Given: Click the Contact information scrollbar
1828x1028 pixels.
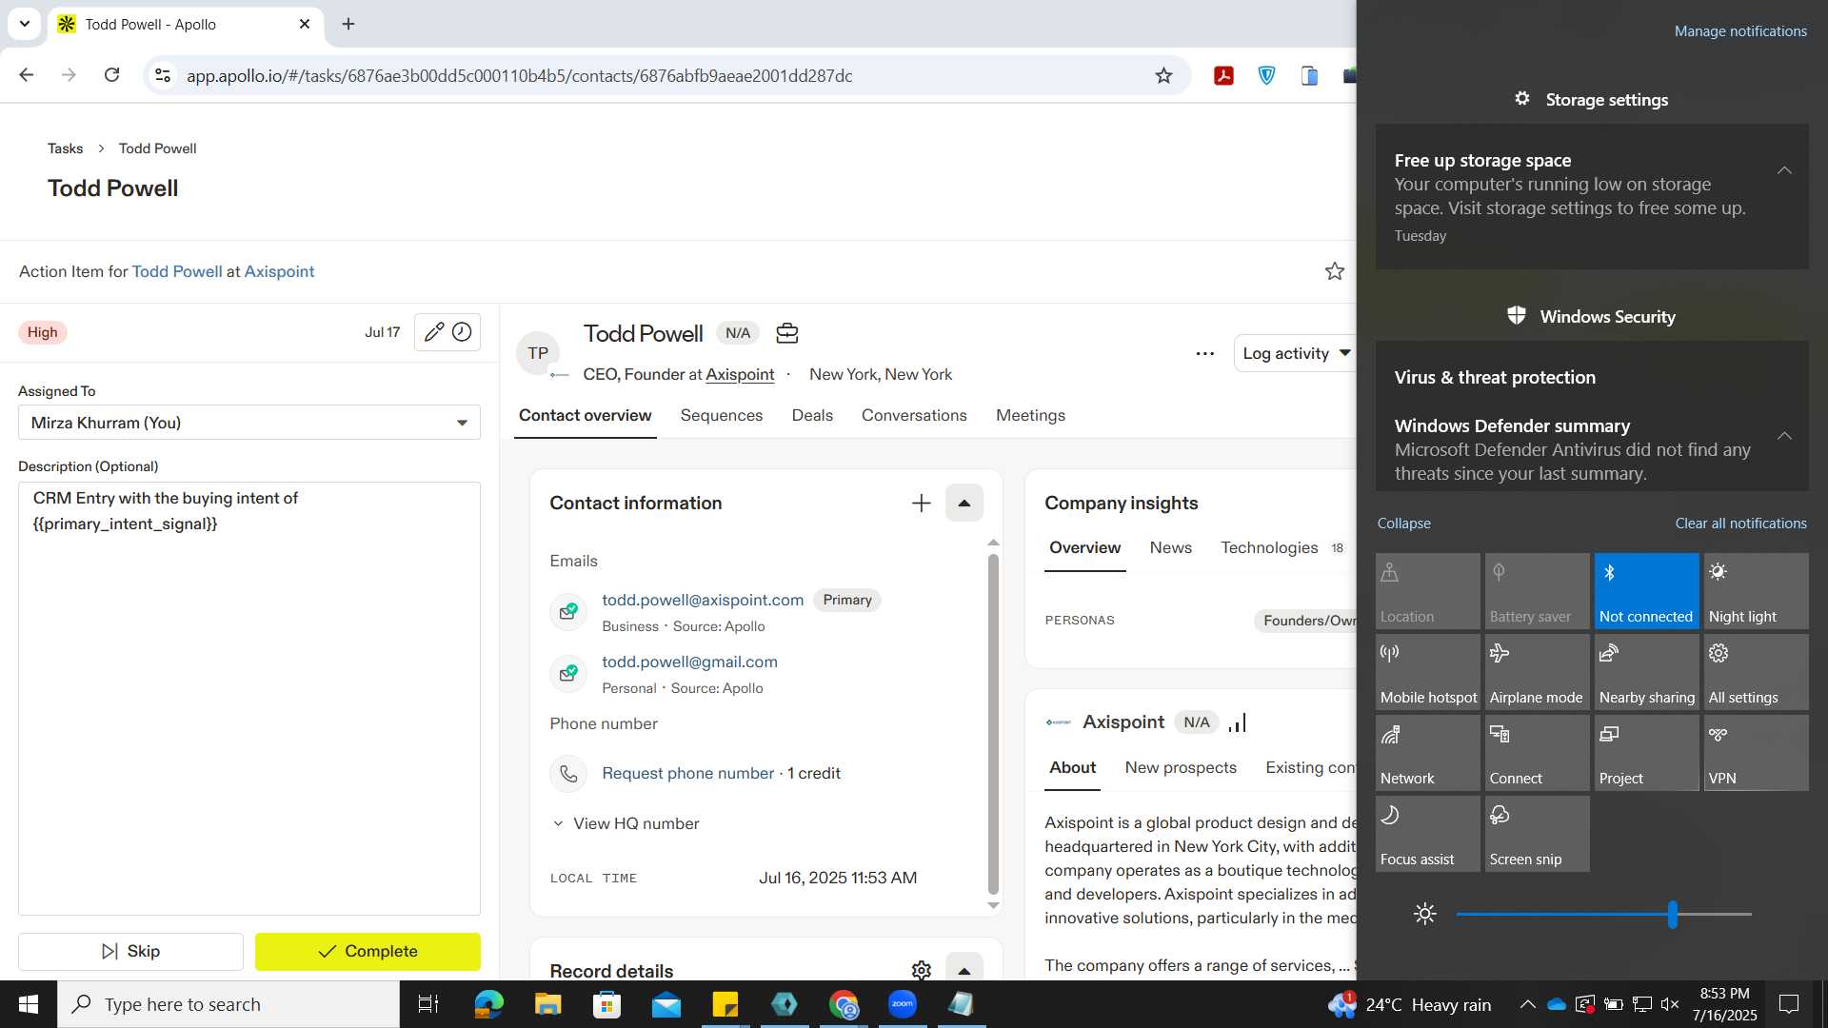Looking at the screenshot, I should click(993, 723).
